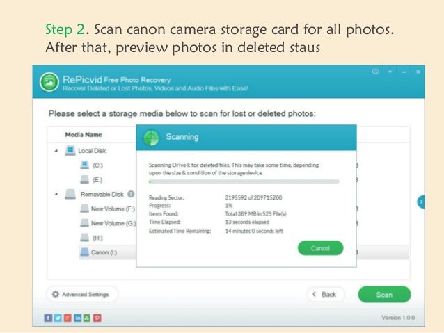Click the Scanning dialog radar icon

coord(151,138)
